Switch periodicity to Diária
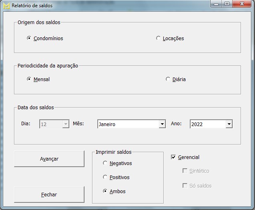This screenshot has width=255, height=210. click(168, 80)
